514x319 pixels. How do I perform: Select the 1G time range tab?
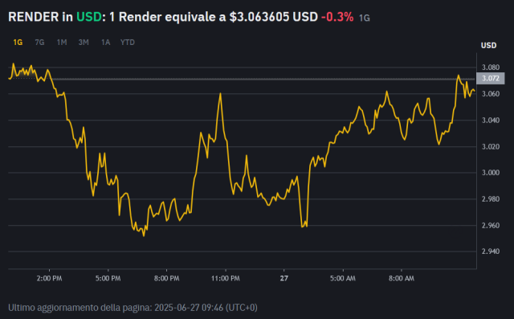(x=18, y=43)
